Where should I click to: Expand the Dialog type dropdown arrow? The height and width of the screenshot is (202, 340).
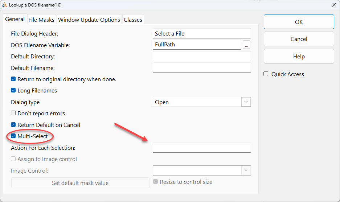(x=246, y=102)
